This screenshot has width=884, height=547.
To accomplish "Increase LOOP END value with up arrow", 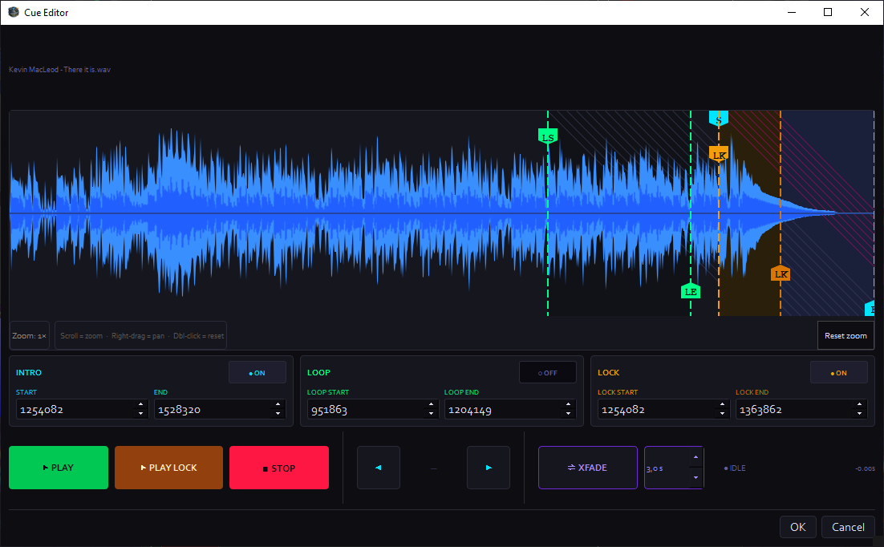I will (x=568, y=404).
